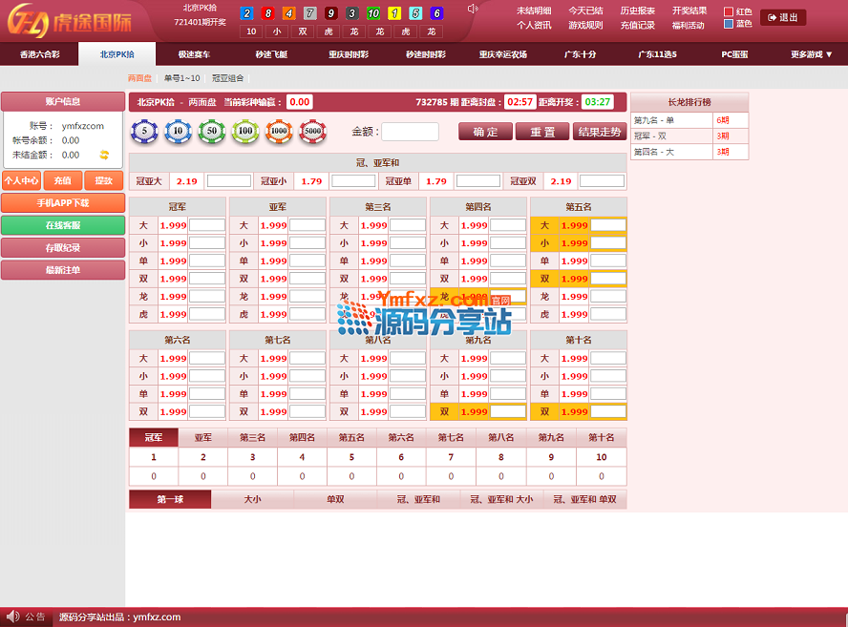The width and height of the screenshot is (848, 627).
Task: Open the 重庆时时彩 game tab
Action: [x=349, y=54]
